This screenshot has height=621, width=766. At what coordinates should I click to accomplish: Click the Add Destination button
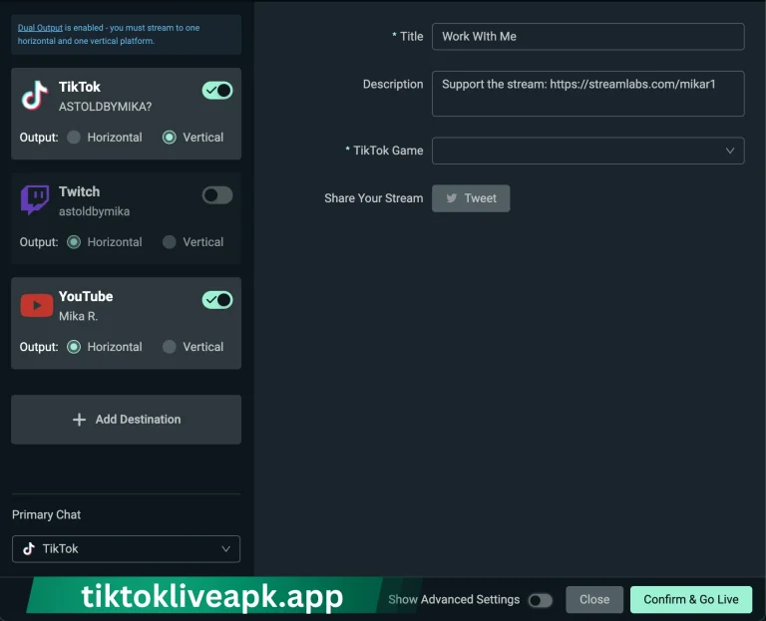126,420
